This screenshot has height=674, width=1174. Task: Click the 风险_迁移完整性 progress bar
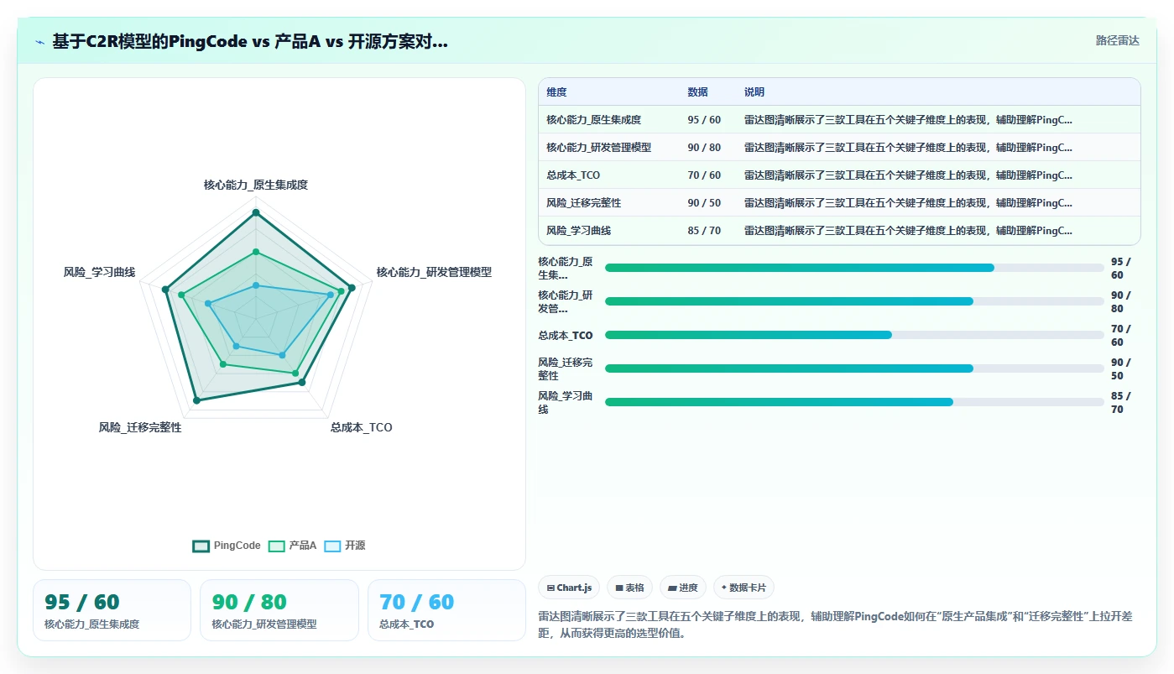click(854, 368)
